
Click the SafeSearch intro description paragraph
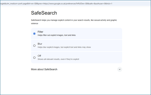click(x=74, y=22)
